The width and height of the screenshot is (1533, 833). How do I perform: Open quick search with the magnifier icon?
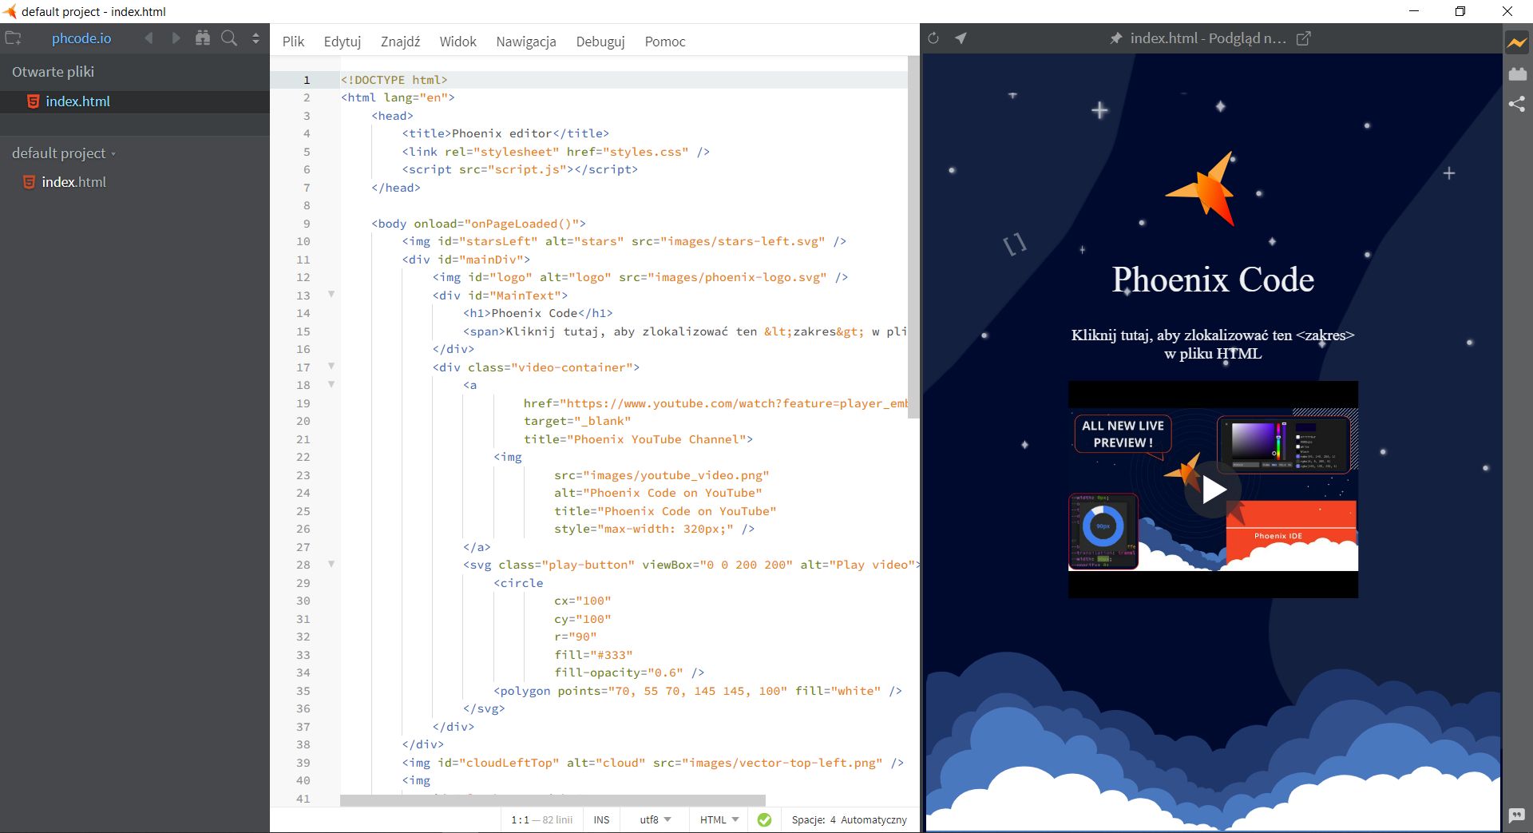229,38
